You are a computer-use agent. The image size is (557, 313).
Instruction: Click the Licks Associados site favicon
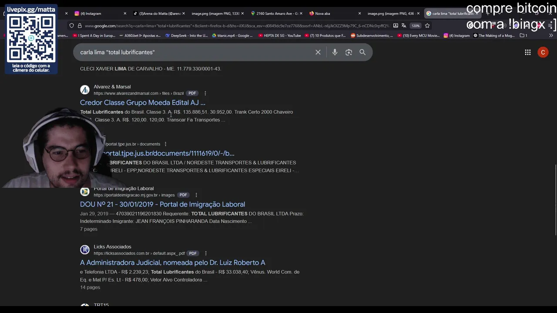pos(85,250)
